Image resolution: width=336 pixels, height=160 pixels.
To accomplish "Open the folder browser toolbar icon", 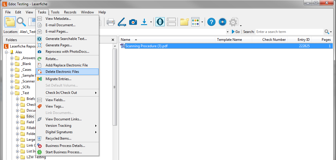I will point(10,22).
